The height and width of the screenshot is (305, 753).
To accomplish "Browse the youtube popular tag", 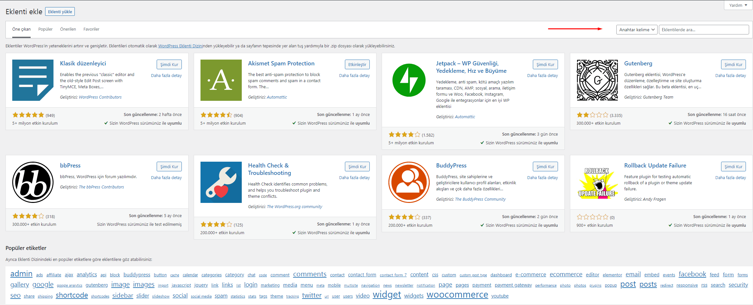I will (x=500, y=296).
